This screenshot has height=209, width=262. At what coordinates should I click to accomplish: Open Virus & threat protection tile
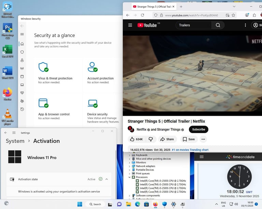[57, 75]
